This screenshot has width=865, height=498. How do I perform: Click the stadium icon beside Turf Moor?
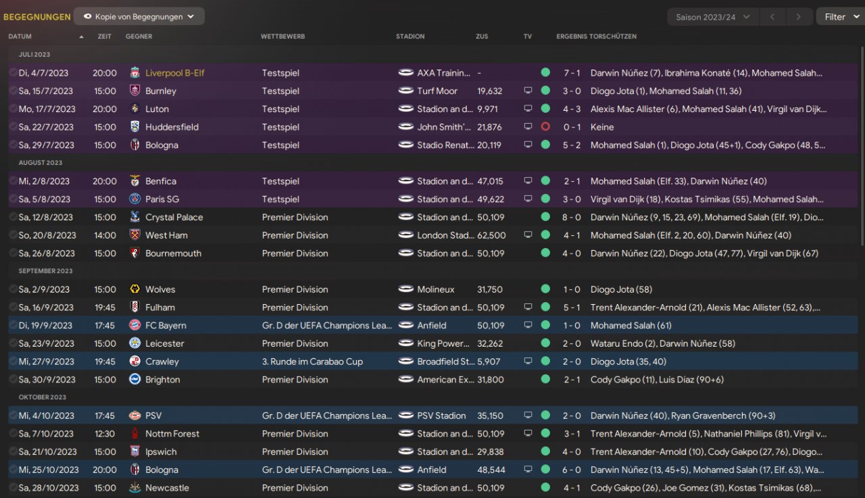(405, 91)
